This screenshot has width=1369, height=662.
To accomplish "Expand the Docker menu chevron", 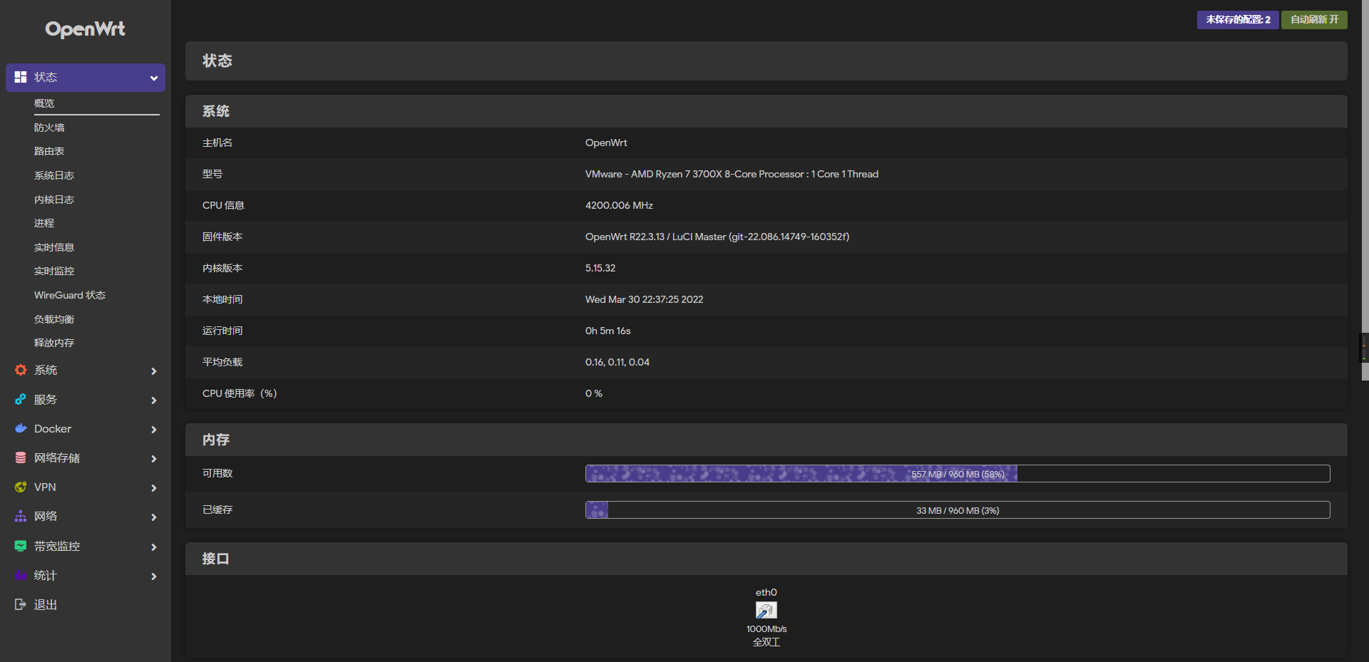I will (x=154, y=429).
